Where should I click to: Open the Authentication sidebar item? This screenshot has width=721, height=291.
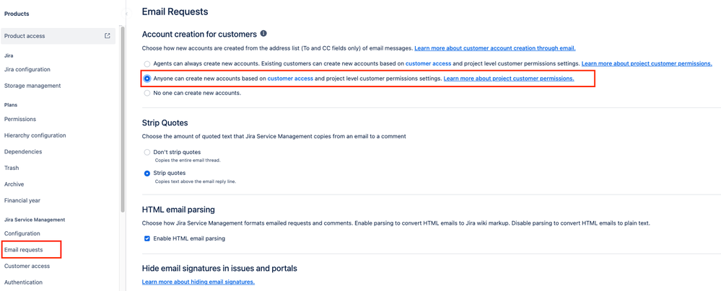tap(23, 282)
